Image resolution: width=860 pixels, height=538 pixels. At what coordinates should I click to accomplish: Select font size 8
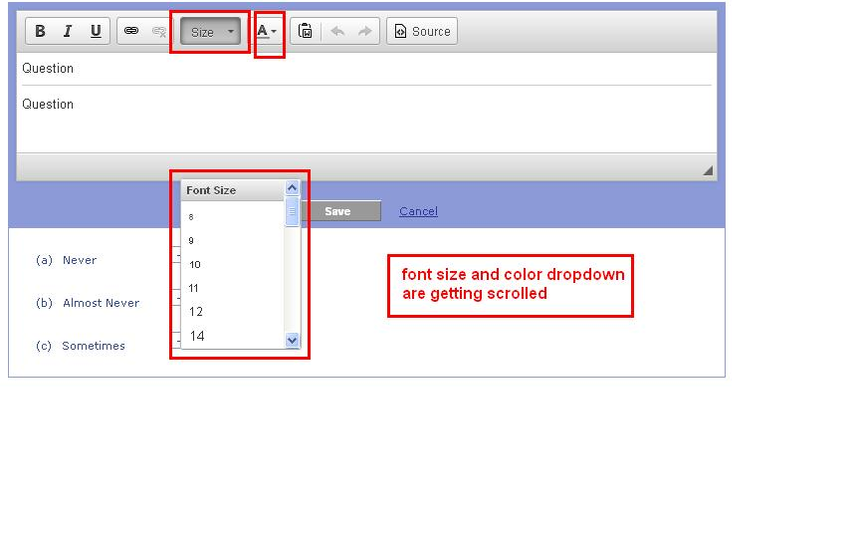(x=191, y=216)
